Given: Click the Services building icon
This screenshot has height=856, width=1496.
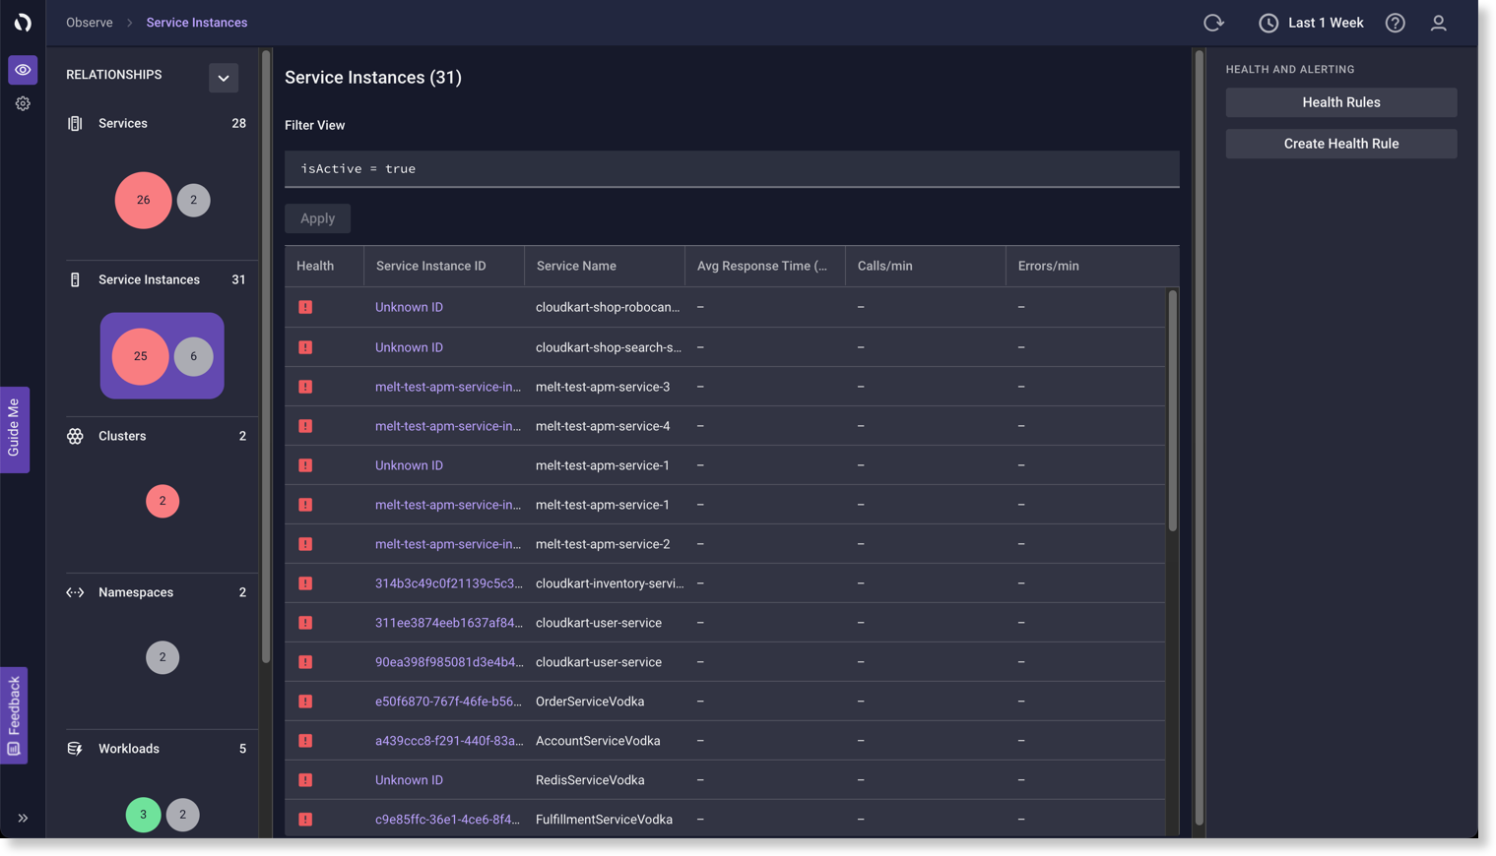Looking at the screenshot, I should coord(75,123).
